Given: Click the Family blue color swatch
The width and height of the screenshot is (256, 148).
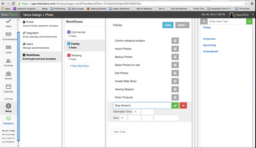Looking at the screenshot, I should (x=69, y=44).
